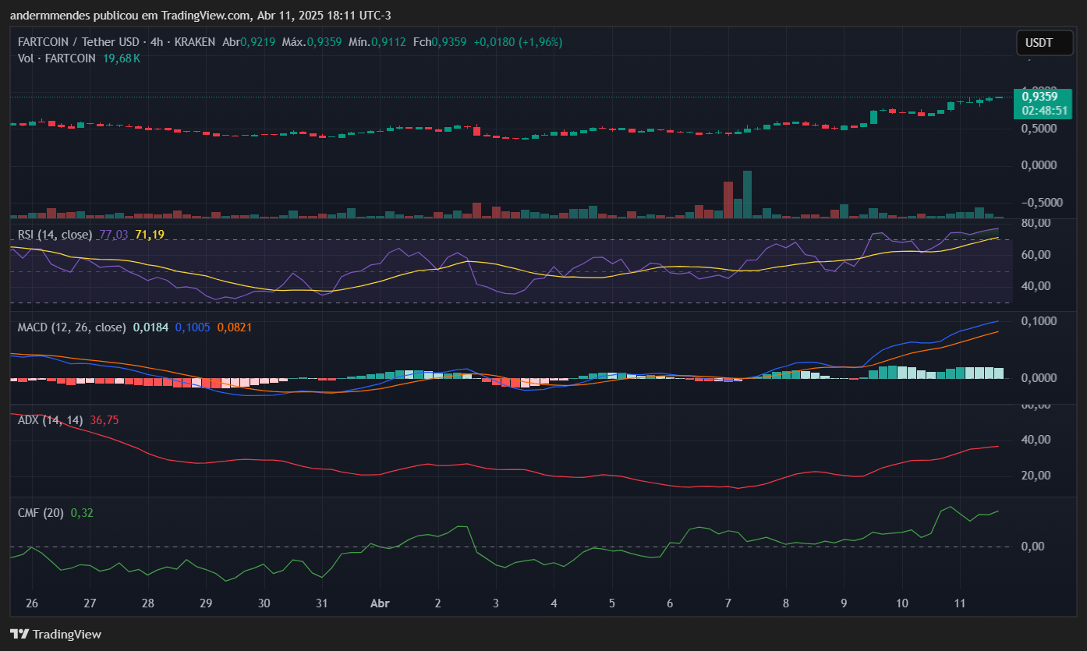Screen dimensions: 1087x651
Task: Click the purple RSI value 77,03
Action: tap(114, 235)
